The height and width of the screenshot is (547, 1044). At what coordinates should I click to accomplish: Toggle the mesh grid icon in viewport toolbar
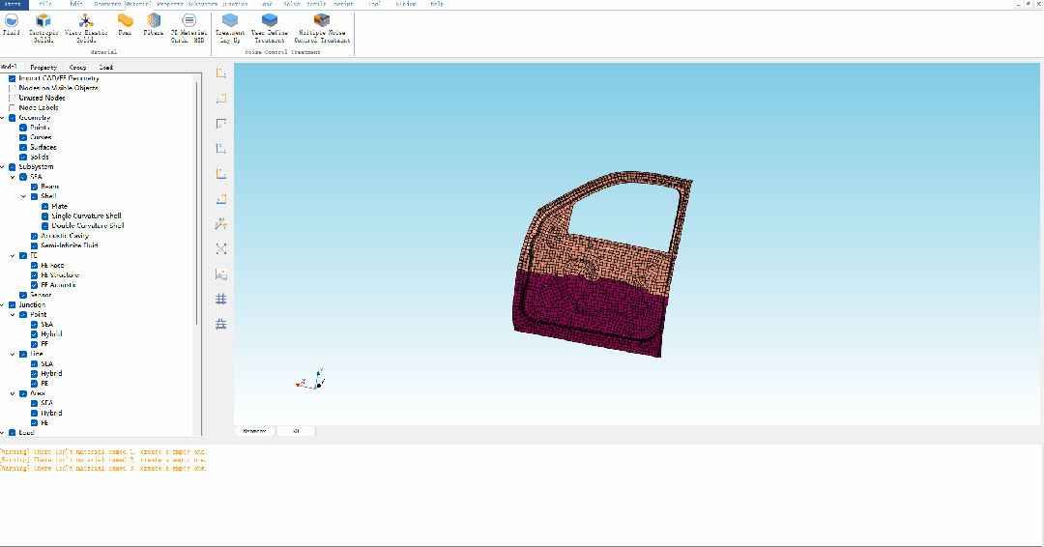[x=221, y=299]
